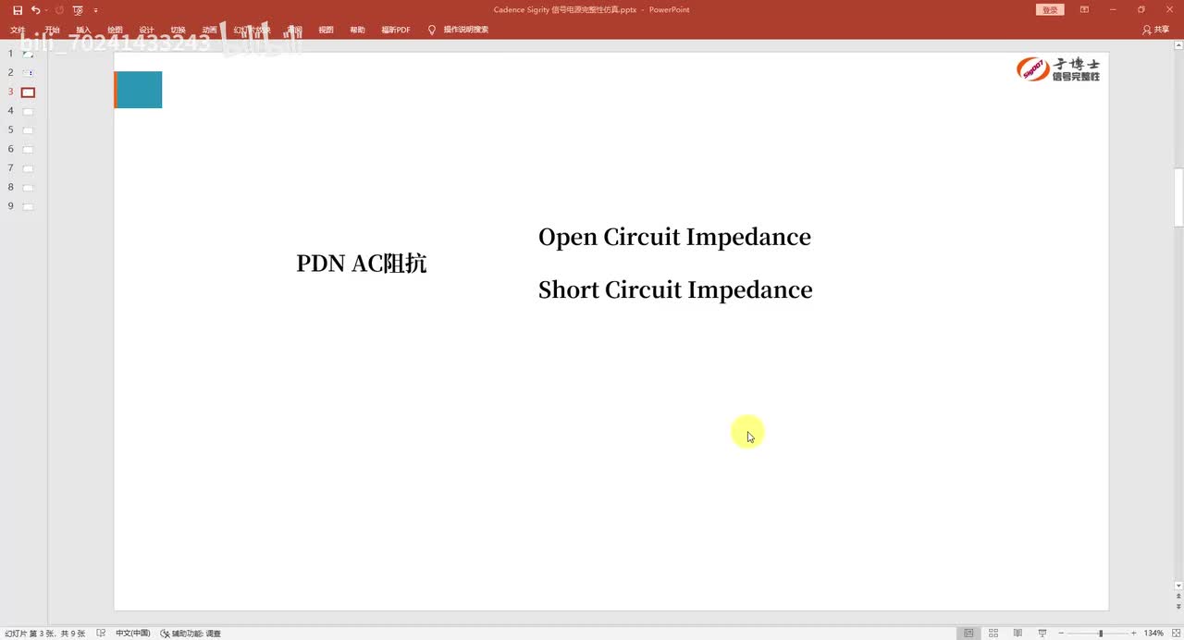Select slide 2 thumbnail

[x=28, y=72]
